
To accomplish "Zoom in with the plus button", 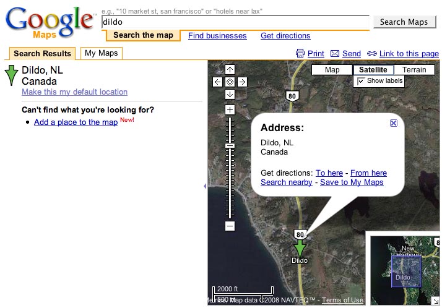I will (230, 109).
